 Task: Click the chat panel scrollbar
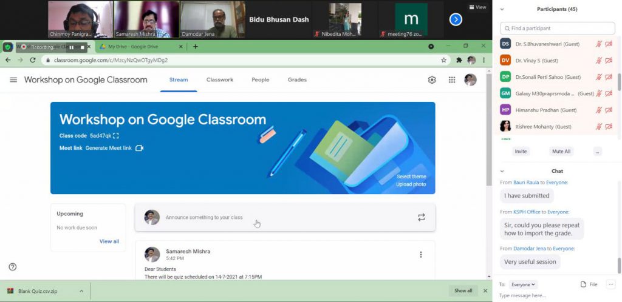coord(620,266)
